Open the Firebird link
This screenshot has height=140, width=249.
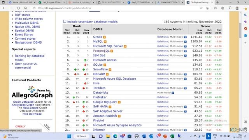[98, 121]
